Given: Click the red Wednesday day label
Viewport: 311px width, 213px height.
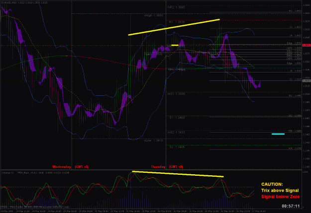Looking at the screenshot, I should click(62, 167).
